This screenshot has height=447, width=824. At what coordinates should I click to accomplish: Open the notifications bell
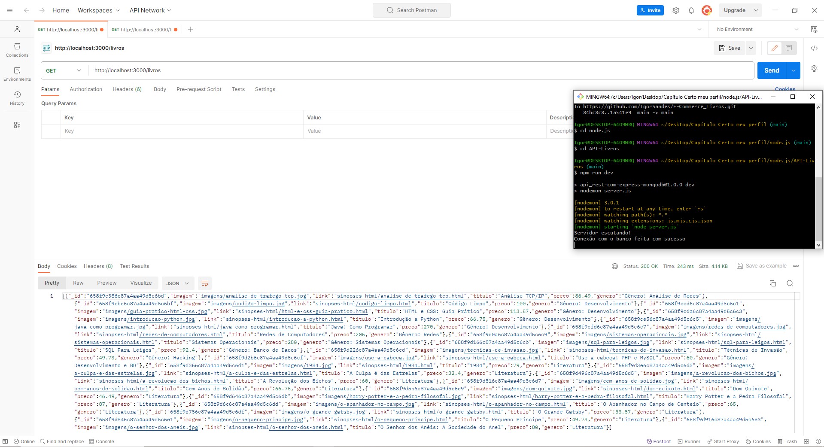691,10
